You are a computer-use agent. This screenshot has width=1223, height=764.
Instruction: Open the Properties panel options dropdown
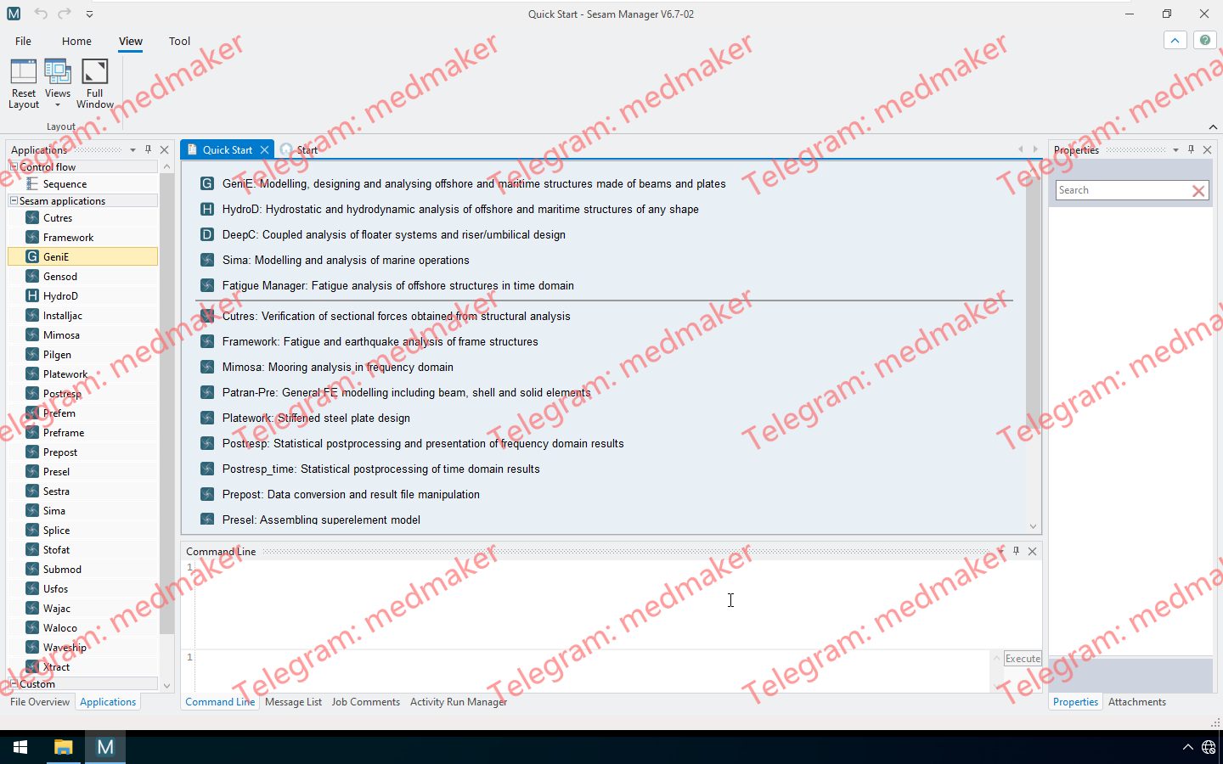(1175, 150)
